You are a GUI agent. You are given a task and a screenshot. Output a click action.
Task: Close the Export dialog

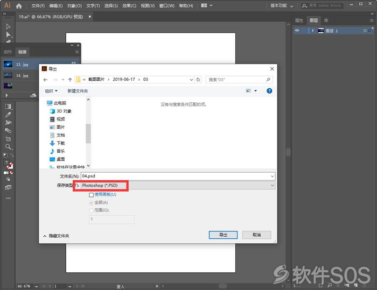[272, 69]
